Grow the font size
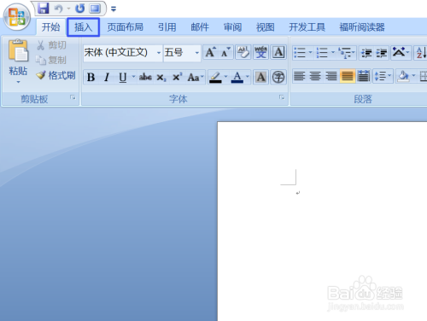 click(210, 52)
